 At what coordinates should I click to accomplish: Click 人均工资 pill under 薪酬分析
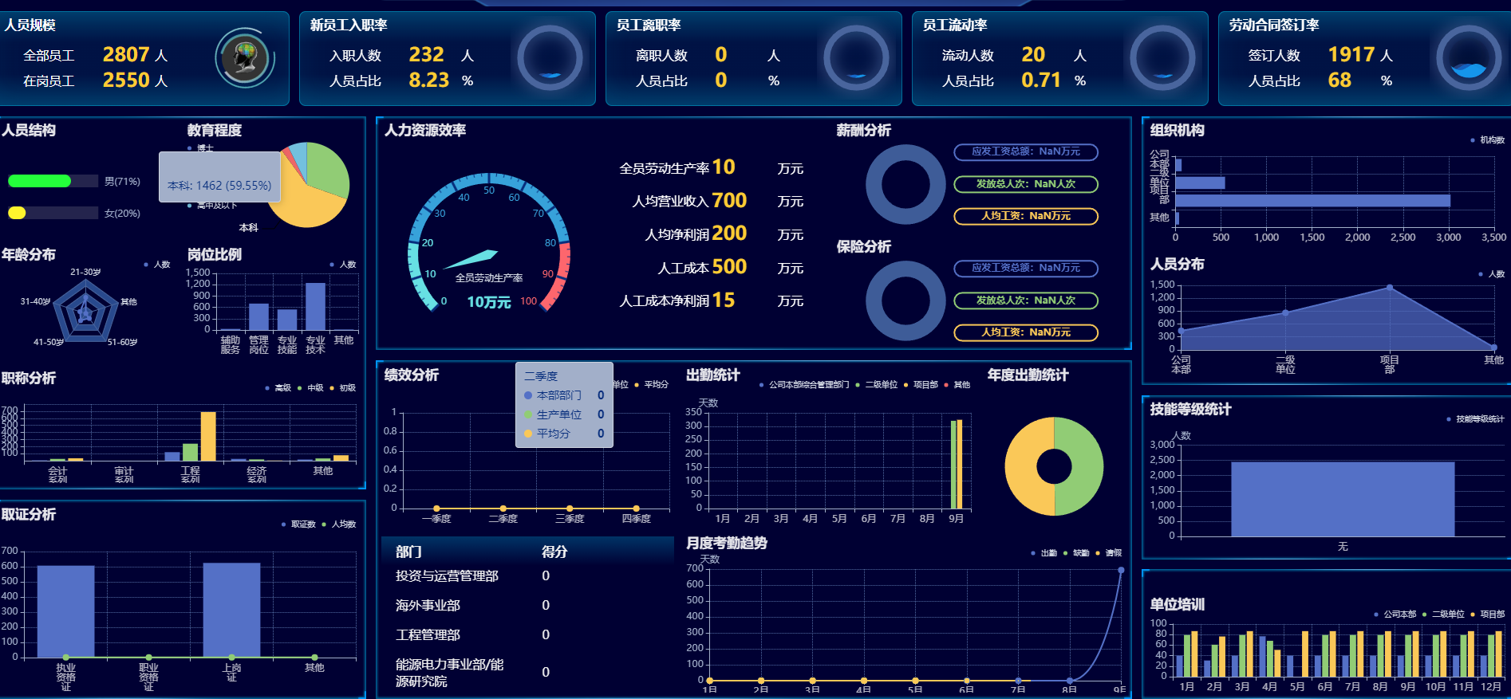(x=1026, y=216)
